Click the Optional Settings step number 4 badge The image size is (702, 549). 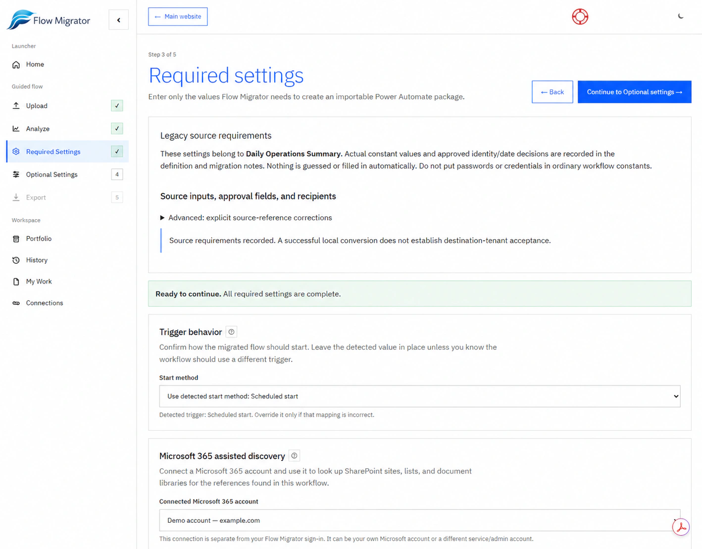tap(117, 174)
